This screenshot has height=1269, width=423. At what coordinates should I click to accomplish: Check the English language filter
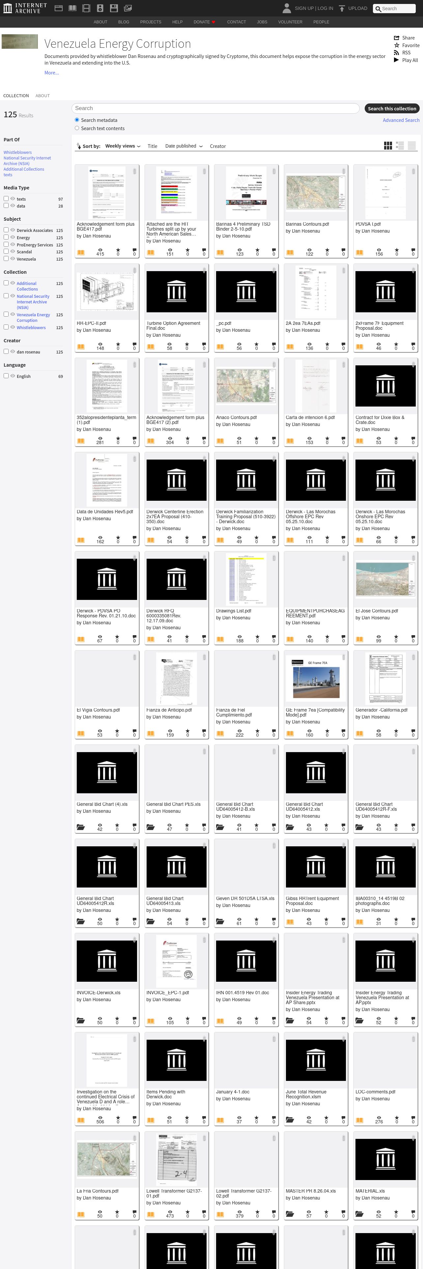click(x=6, y=375)
